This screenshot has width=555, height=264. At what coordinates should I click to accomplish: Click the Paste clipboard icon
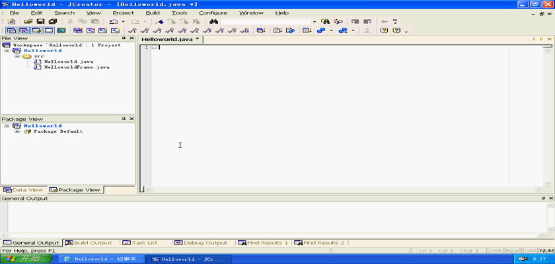tap(95, 22)
